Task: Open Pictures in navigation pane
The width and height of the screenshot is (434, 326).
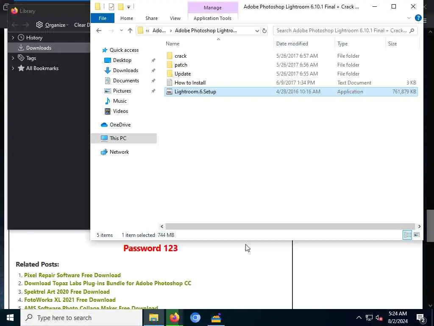Action: pos(122,91)
